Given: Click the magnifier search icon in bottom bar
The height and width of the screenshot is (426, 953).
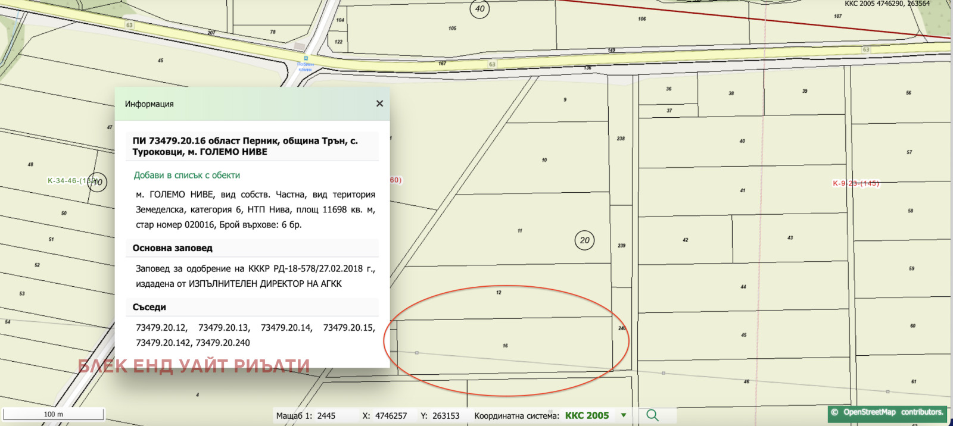Looking at the screenshot, I should (x=652, y=415).
